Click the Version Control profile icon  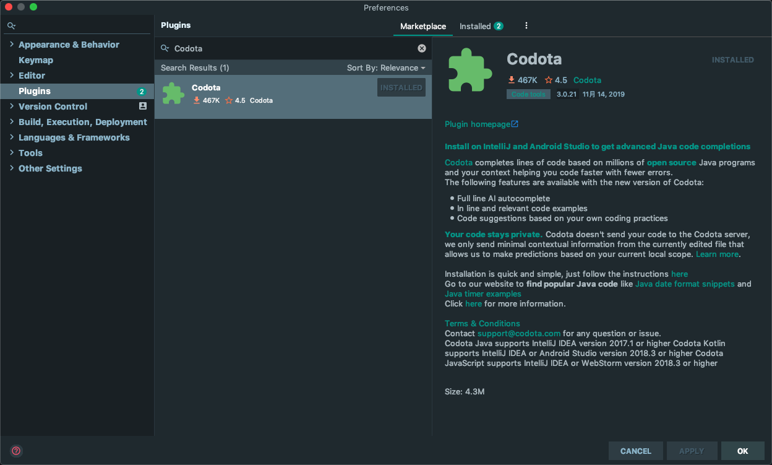click(143, 106)
